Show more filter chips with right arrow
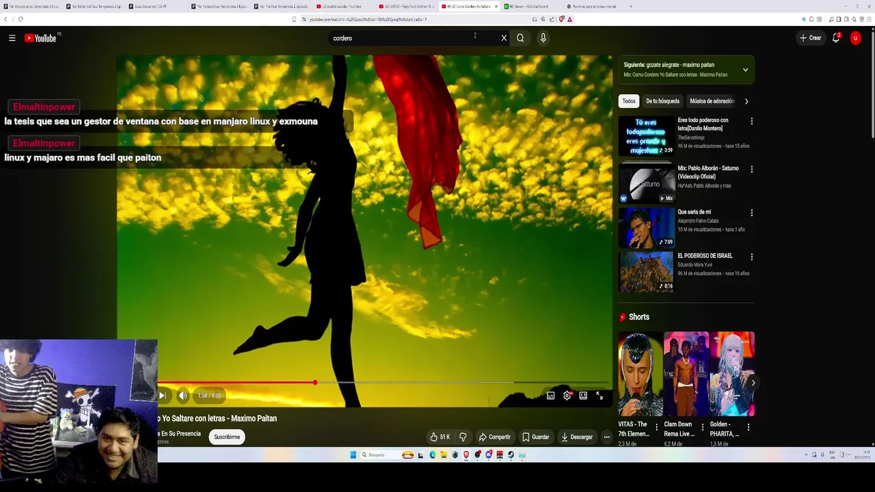The image size is (875, 492). pos(746,101)
